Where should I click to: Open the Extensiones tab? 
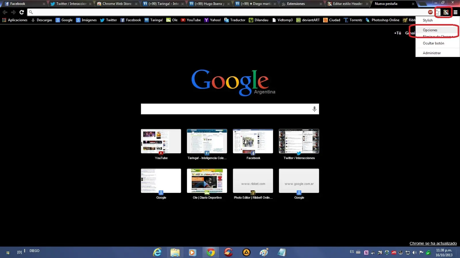(296, 4)
